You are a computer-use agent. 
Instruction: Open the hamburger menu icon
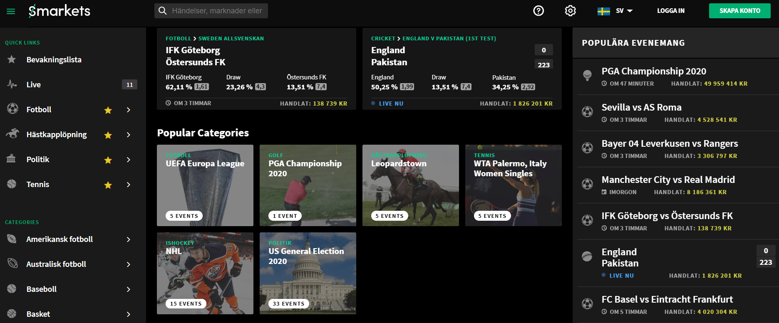click(x=11, y=11)
